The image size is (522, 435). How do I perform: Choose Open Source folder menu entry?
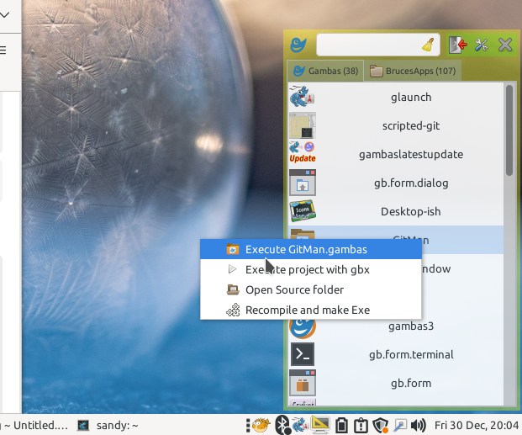[x=294, y=289]
